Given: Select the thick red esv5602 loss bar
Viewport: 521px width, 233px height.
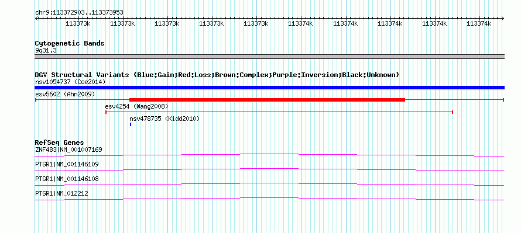Looking at the screenshot, I should click(267, 100).
